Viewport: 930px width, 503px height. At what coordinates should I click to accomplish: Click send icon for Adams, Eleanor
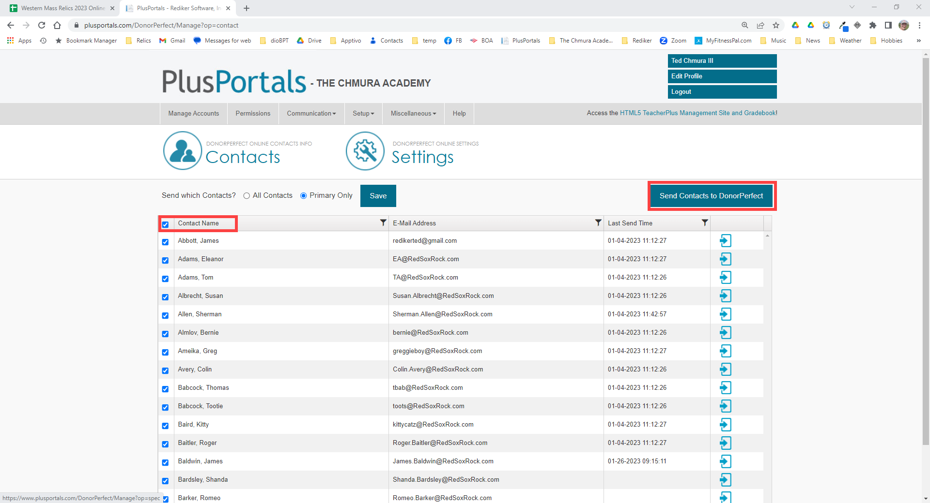[725, 259]
